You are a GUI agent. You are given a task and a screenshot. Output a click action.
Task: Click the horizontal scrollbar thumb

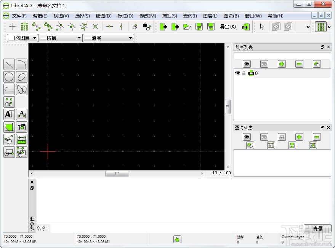click(x=117, y=173)
